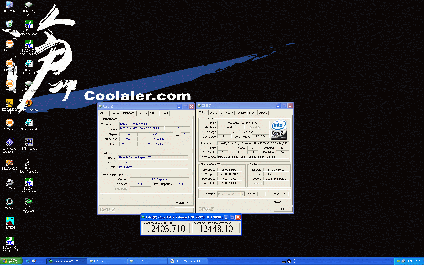Screen dimensions: 424x265
Task: Open the Recycle Bin (資源回收筒) desktop icon
Action: (9, 26)
